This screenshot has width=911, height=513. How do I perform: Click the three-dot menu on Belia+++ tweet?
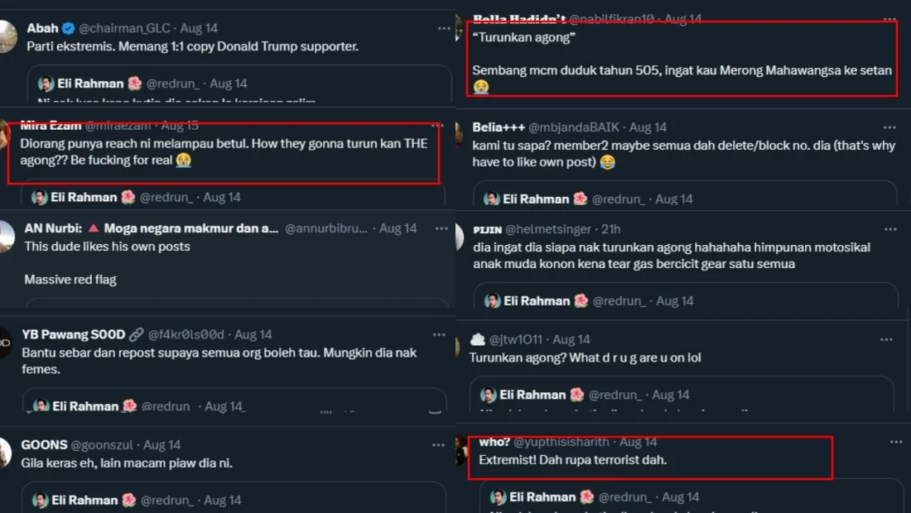[x=889, y=127]
